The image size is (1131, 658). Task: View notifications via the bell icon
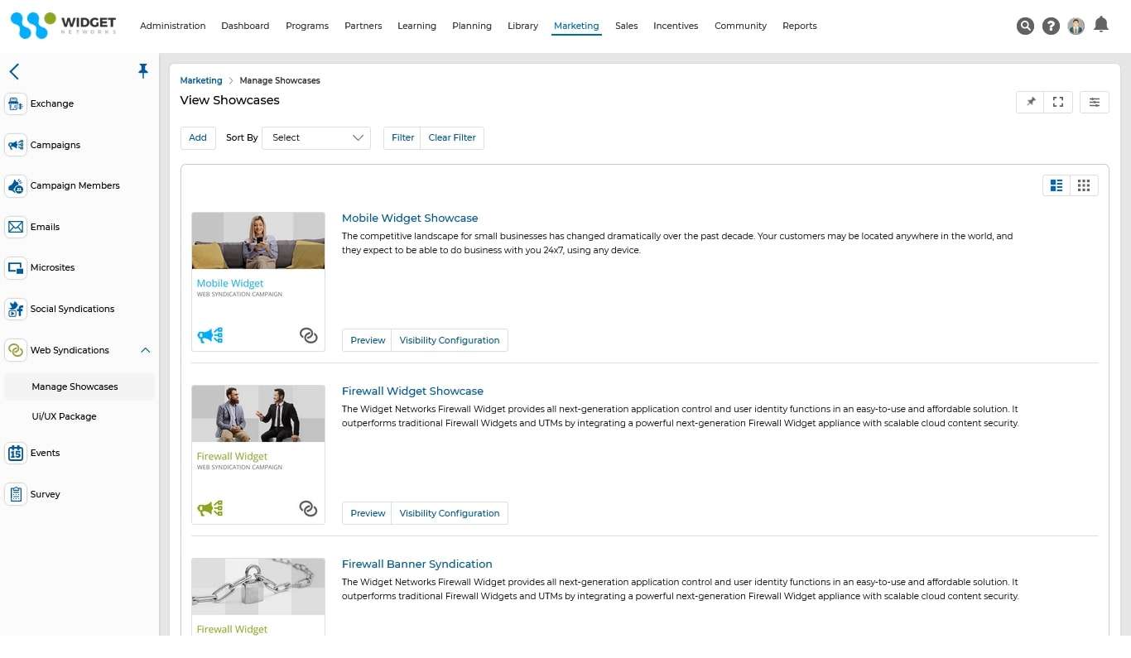[1101, 26]
